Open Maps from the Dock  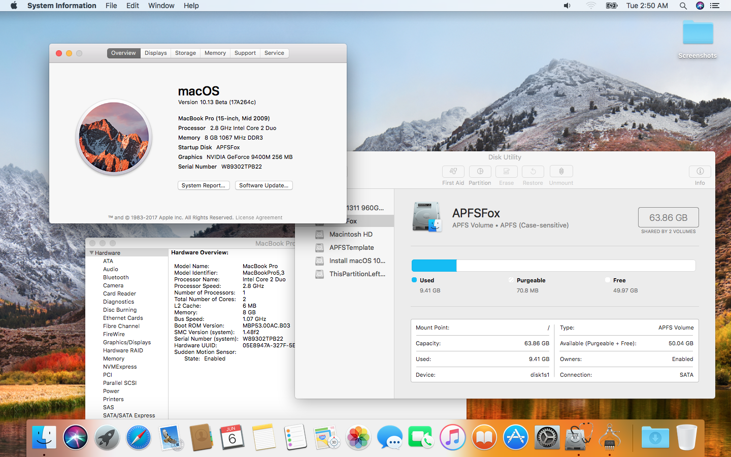327,437
